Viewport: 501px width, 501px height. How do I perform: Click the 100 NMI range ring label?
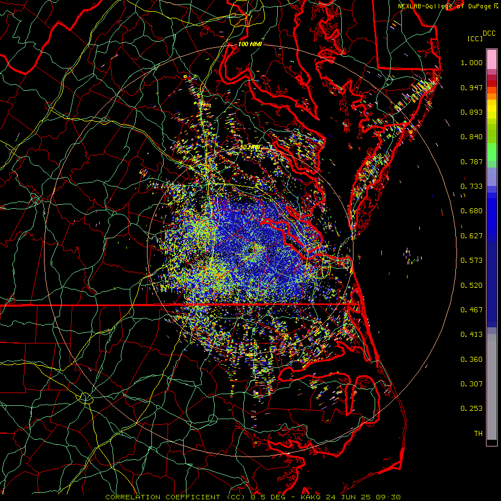click(x=250, y=44)
